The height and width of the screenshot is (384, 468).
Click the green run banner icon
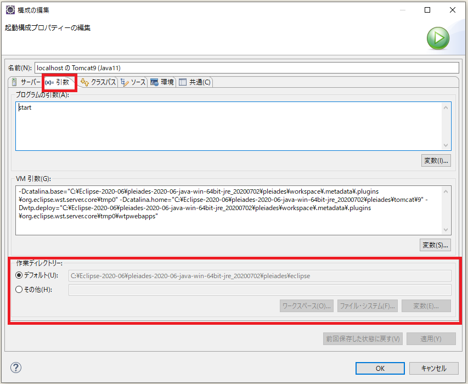[438, 38]
